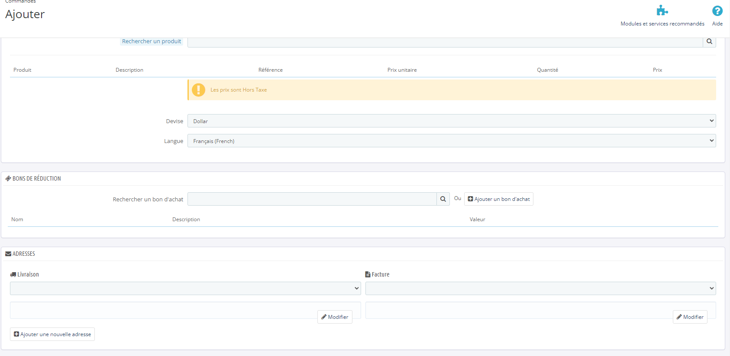
Task: Click the 'Ou' text beside voucher search
Action: pos(458,198)
